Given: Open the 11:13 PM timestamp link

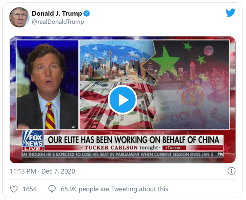Looking at the screenshot, I should coord(23,171).
